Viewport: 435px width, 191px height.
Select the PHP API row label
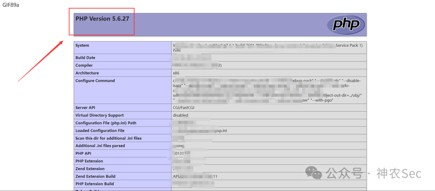point(83,153)
